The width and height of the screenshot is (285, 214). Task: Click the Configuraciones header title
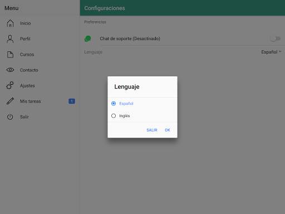point(105,8)
